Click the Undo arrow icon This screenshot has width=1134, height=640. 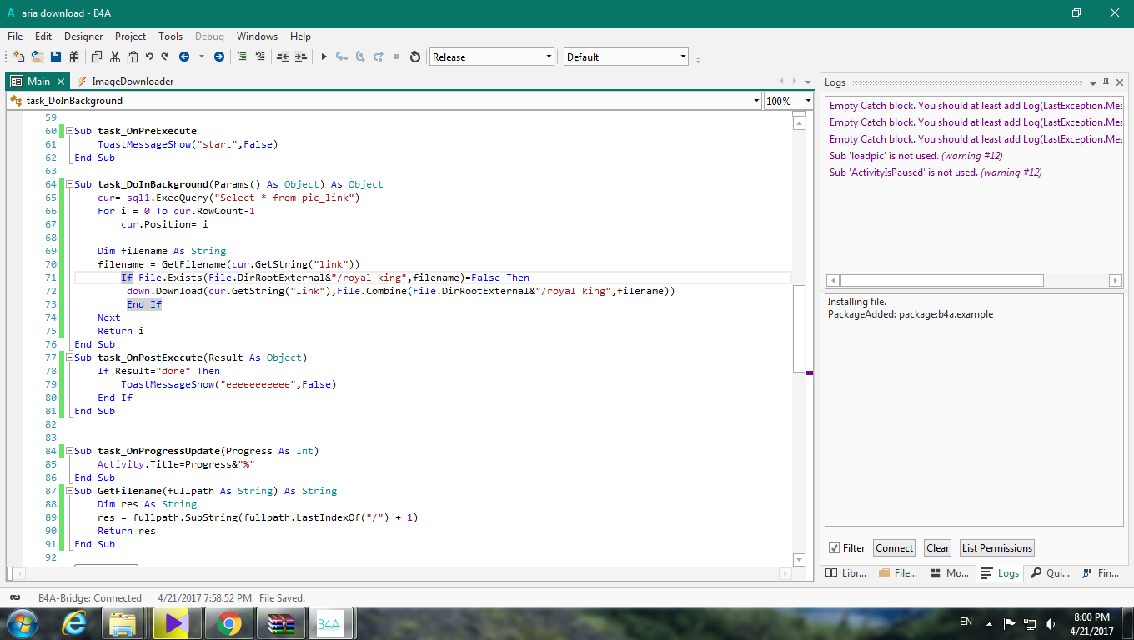tap(149, 57)
